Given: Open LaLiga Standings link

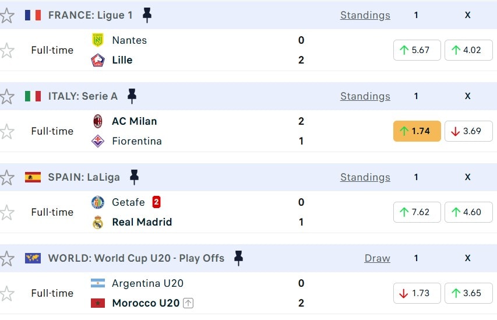Looking at the screenshot, I should [365, 177].
